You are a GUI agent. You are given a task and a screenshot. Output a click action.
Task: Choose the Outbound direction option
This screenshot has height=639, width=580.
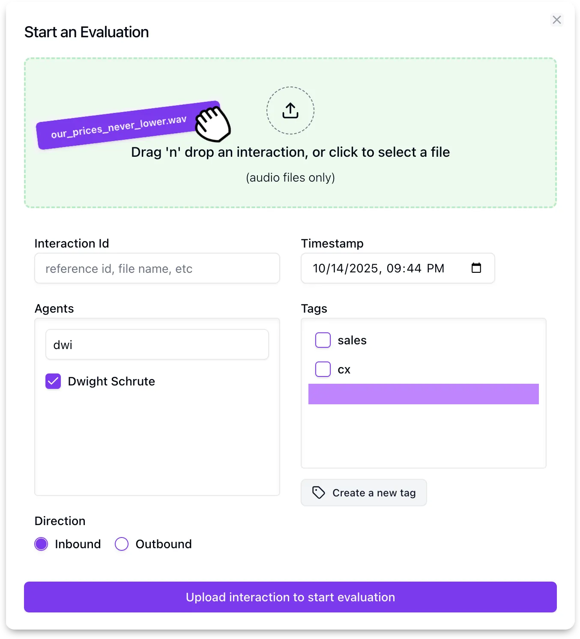click(122, 544)
